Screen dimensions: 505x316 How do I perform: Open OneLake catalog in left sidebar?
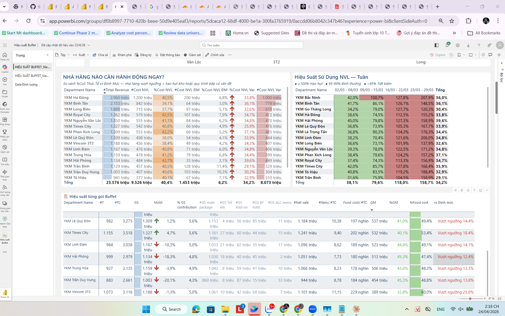click(x=5, y=106)
